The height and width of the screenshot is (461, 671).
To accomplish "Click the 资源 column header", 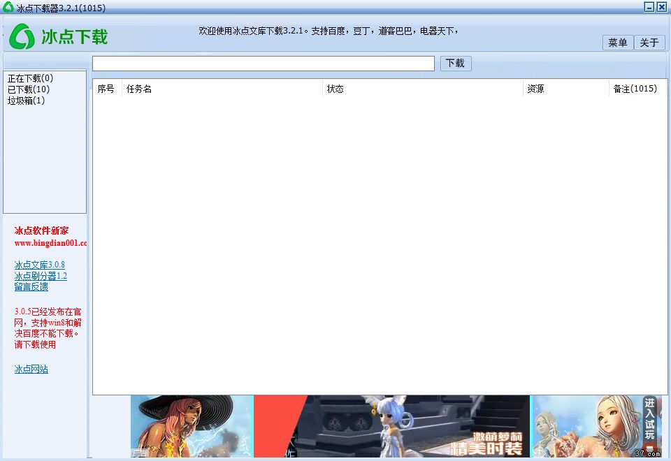I will tap(565, 89).
